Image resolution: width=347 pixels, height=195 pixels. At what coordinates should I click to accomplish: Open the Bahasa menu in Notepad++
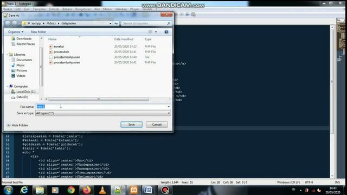pos(67,9)
